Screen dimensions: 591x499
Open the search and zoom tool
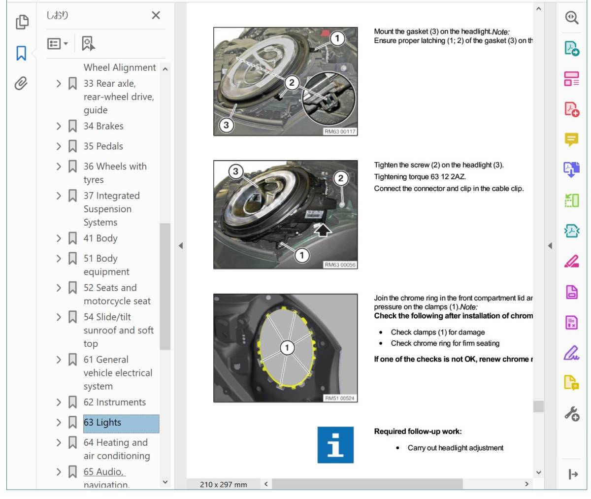[x=571, y=18]
